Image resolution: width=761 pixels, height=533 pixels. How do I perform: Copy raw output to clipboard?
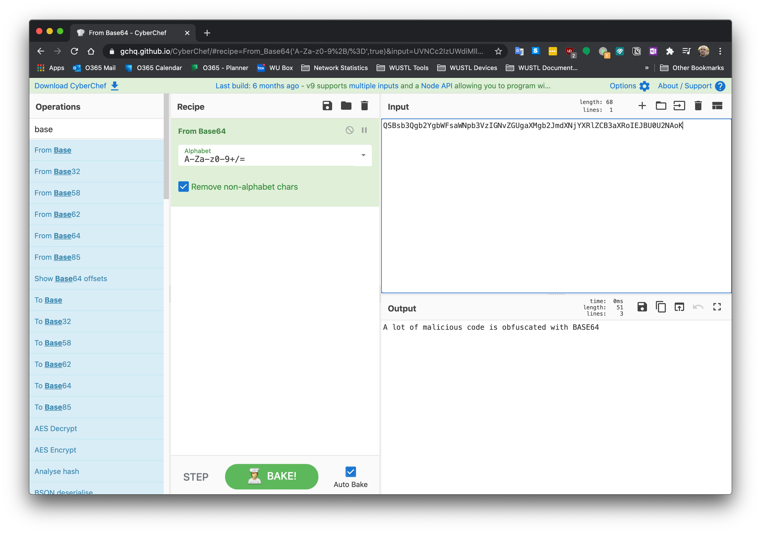click(x=661, y=307)
